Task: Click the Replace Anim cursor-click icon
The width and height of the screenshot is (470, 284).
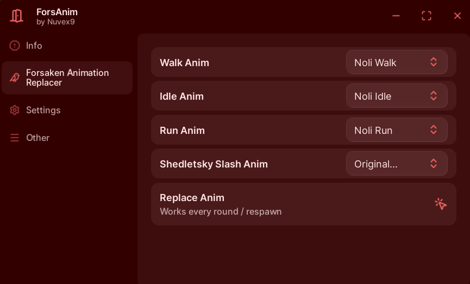Action: pyautogui.click(x=440, y=204)
